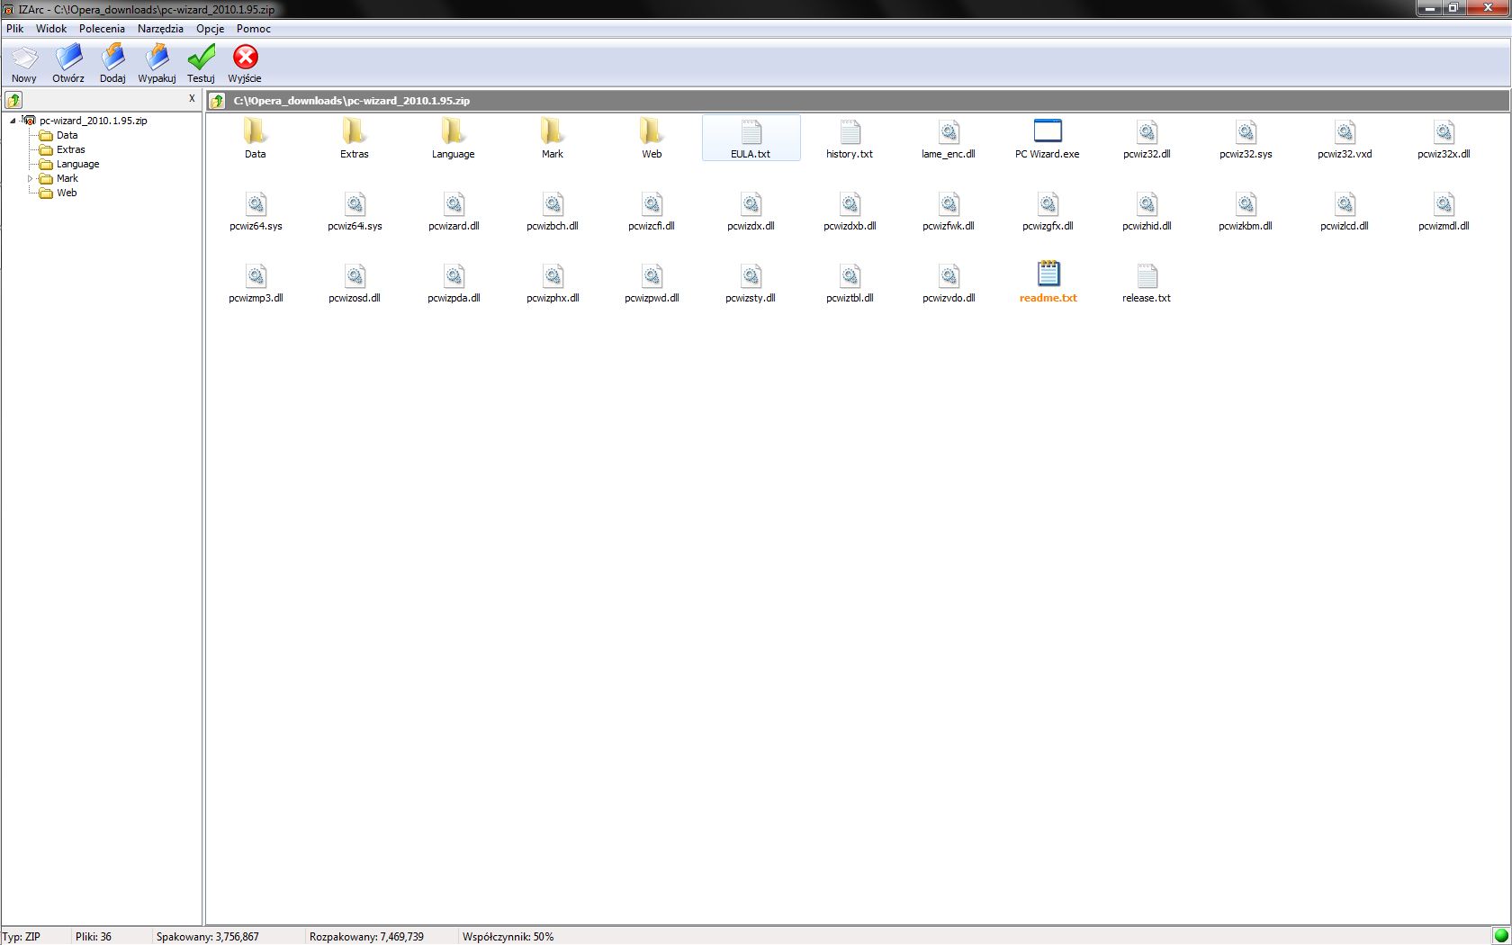
Task: Select the pcwizpda.dll file icon
Action: tap(454, 275)
